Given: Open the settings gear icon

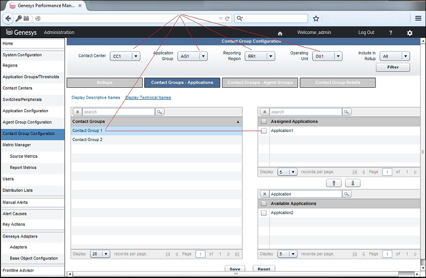Looking at the screenshot, I should 409,33.
